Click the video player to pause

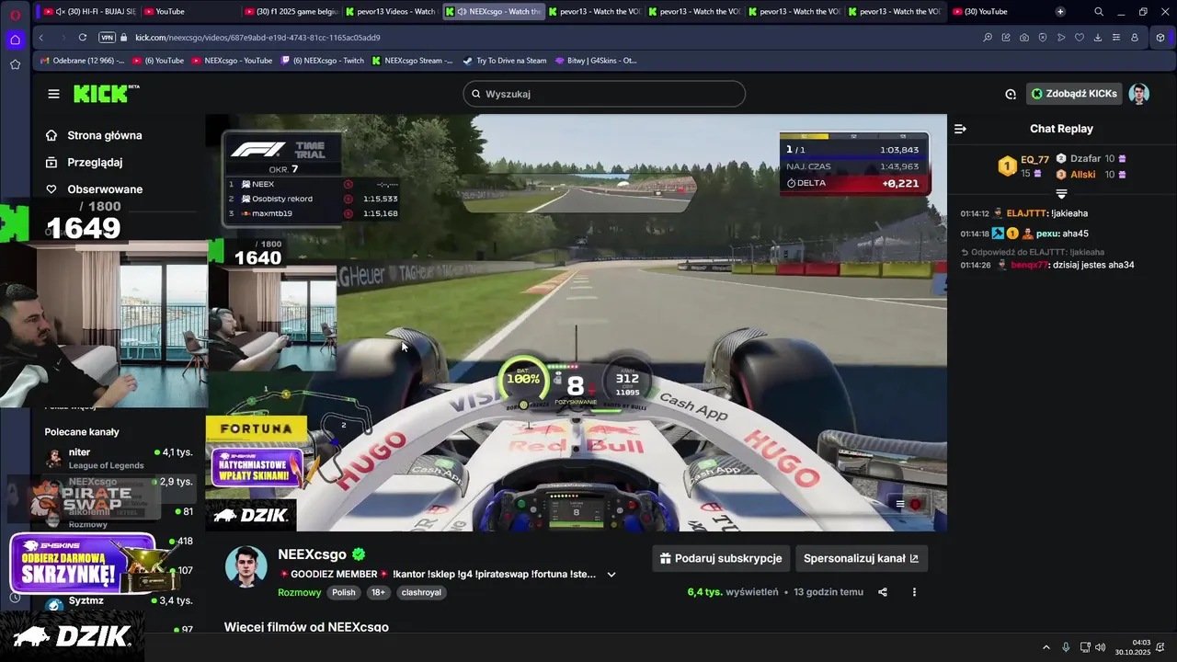(577, 322)
